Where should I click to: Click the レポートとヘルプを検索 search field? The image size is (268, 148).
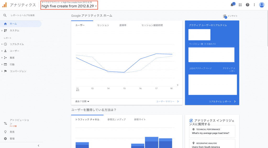tap(23, 15)
